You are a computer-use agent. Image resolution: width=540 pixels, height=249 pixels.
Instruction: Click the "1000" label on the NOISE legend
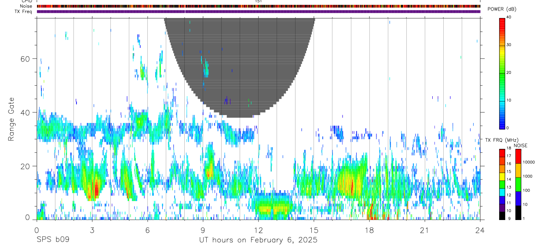528,177
